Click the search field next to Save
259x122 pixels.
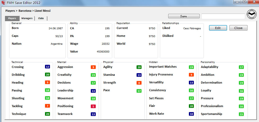click(x=223, y=16)
